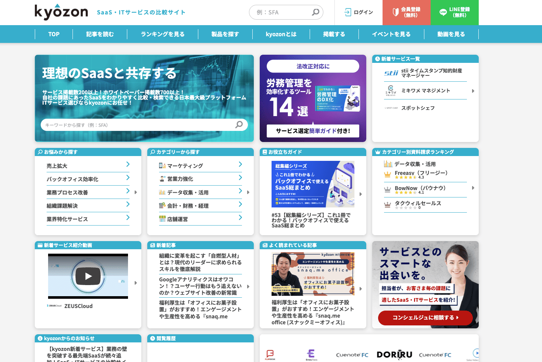Open the 掲載する navigation item
Screen dimensions: 542x362
point(334,34)
